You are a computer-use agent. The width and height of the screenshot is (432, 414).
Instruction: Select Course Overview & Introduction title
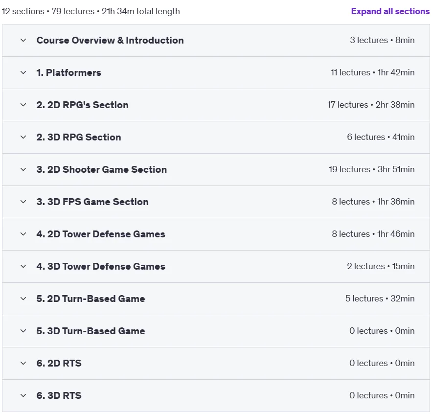[110, 40]
